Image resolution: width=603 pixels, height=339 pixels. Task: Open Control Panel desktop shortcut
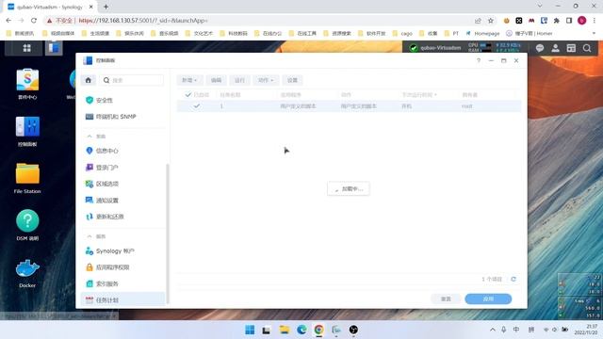27,132
